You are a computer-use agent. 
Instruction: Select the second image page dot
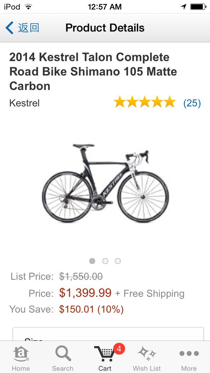(x=105, y=261)
